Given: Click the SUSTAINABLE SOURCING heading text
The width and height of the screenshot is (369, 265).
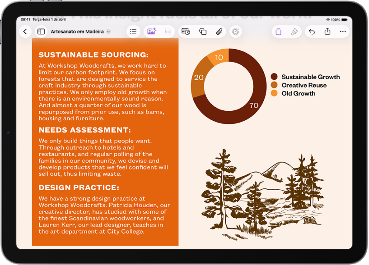Looking at the screenshot, I should (93, 55).
